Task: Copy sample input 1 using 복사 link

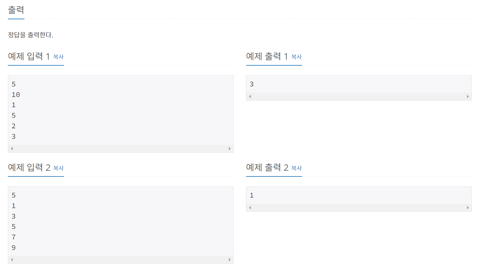Action: point(59,57)
